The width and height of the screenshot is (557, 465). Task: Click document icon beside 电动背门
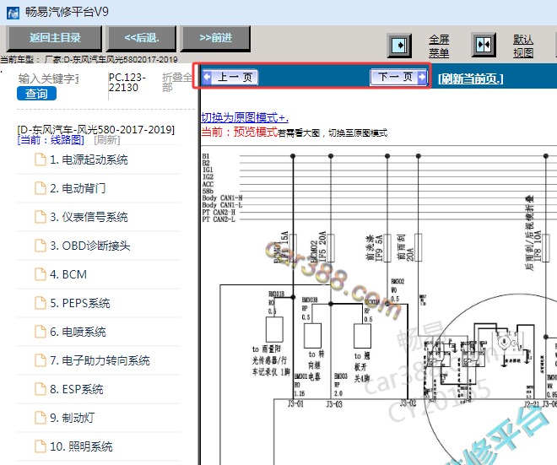[x=41, y=188]
